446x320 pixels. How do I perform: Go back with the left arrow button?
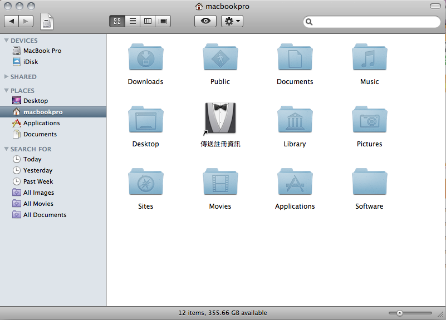[x=12, y=21]
